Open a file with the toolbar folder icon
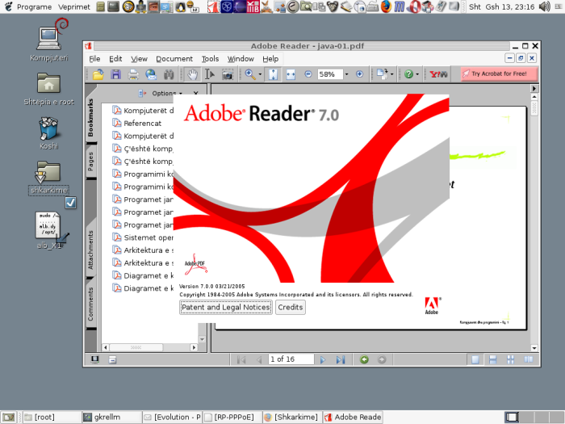This screenshot has width=565, height=424. point(98,74)
